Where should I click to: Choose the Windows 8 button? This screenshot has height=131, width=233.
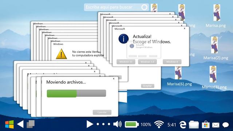tap(172, 62)
